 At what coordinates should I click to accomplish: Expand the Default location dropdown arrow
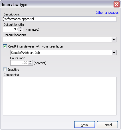pos(114,40)
